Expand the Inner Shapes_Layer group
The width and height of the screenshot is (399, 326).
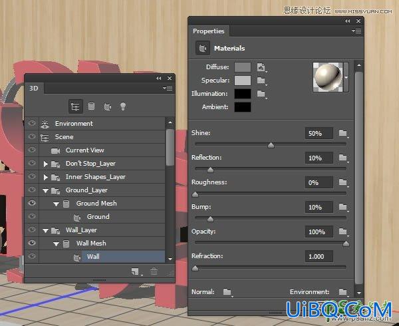coord(45,177)
